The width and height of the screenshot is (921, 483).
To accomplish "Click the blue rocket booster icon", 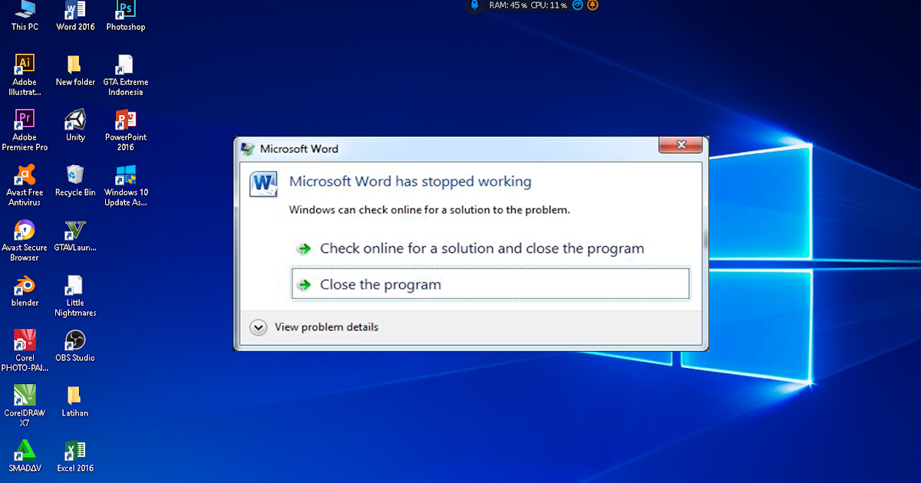I will 474,5.
